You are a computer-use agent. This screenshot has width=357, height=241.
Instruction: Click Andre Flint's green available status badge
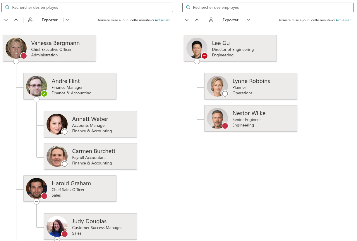click(44, 94)
